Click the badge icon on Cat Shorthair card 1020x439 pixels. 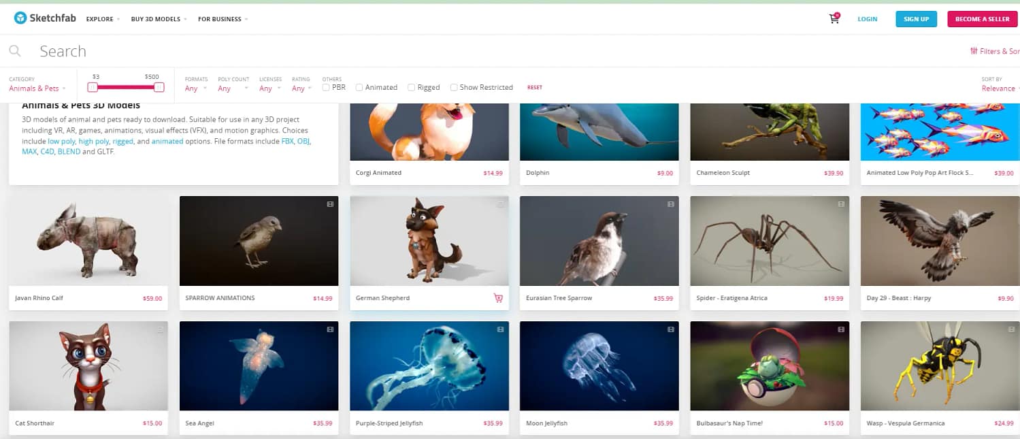click(161, 328)
